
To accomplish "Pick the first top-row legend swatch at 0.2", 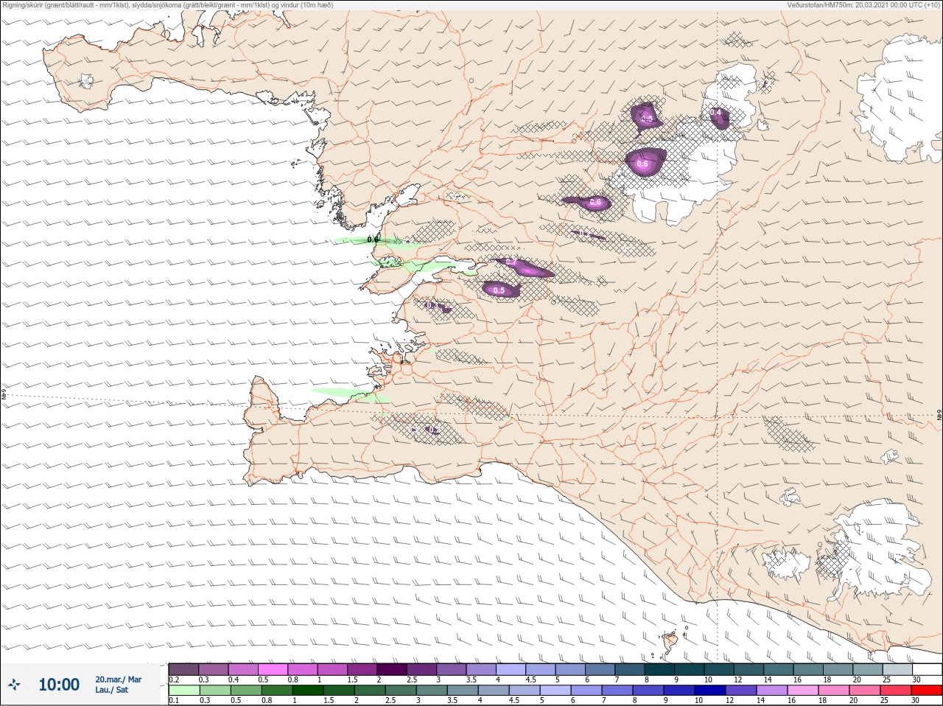I will (183, 669).
